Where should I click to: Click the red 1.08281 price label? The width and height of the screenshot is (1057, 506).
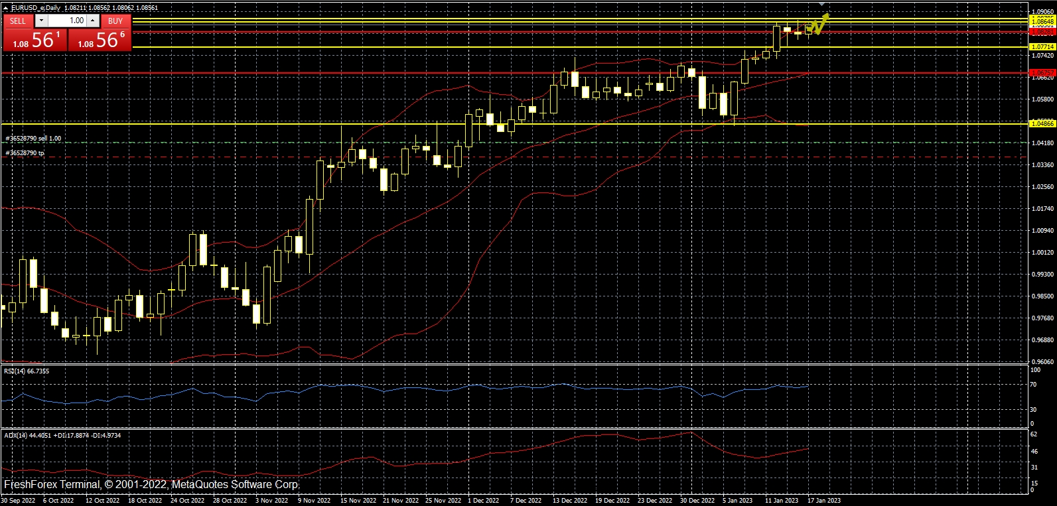point(1042,31)
